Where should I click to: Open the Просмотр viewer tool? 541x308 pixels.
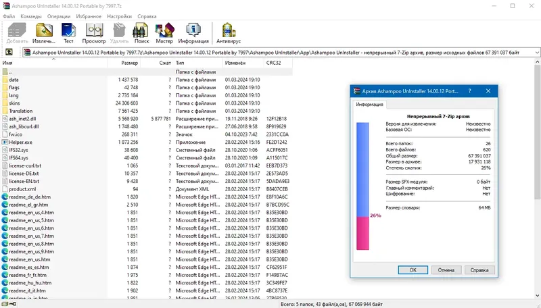[94, 33]
